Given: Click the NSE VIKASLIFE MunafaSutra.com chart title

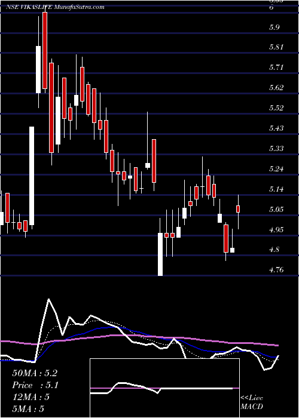Looking at the screenshot, I should tap(55, 7).
